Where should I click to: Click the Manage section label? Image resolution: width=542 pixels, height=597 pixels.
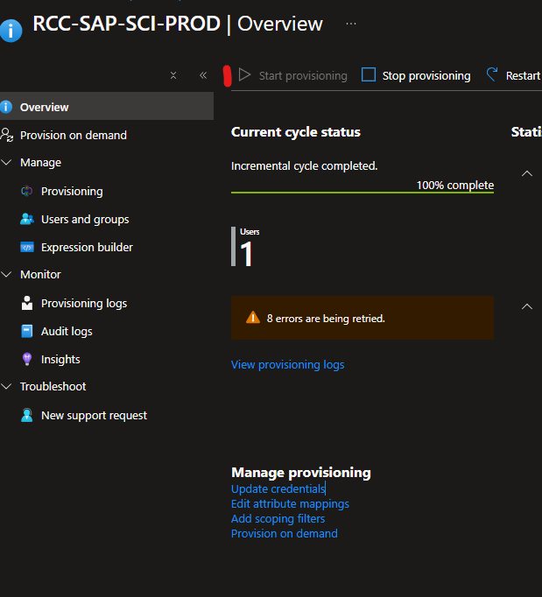point(40,163)
